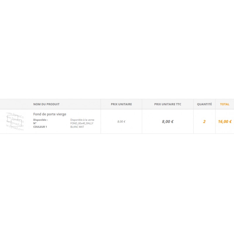
Task: Select the PRIX UNITAIRE TTC column header
Action: tap(168, 104)
